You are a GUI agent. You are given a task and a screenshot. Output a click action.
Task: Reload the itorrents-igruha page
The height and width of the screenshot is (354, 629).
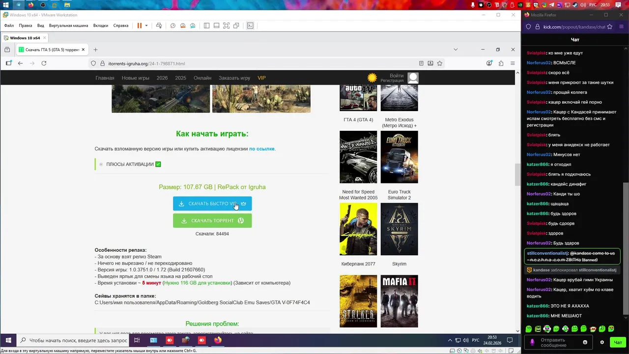(x=44, y=63)
